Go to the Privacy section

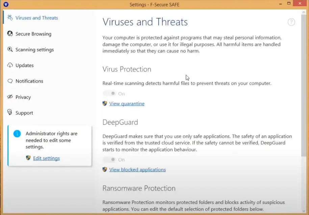pyautogui.click(x=23, y=97)
